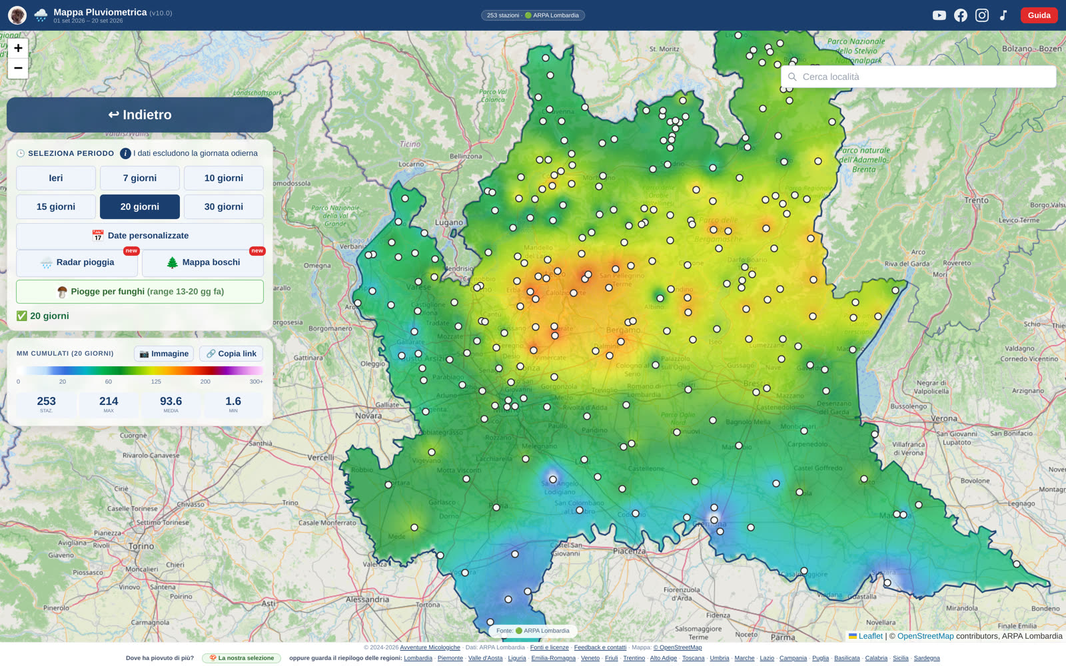Select the 7 giorni period
The height and width of the screenshot is (666, 1066).
point(140,178)
